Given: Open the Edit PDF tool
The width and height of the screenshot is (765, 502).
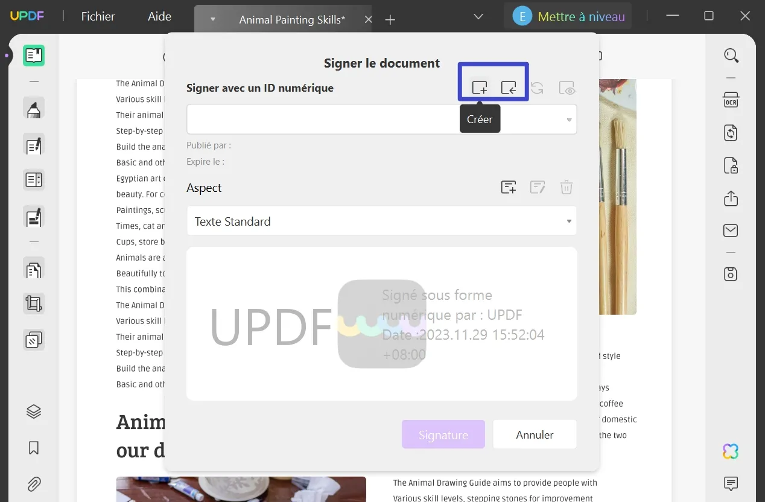Looking at the screenshot, I should coord(34,145).
